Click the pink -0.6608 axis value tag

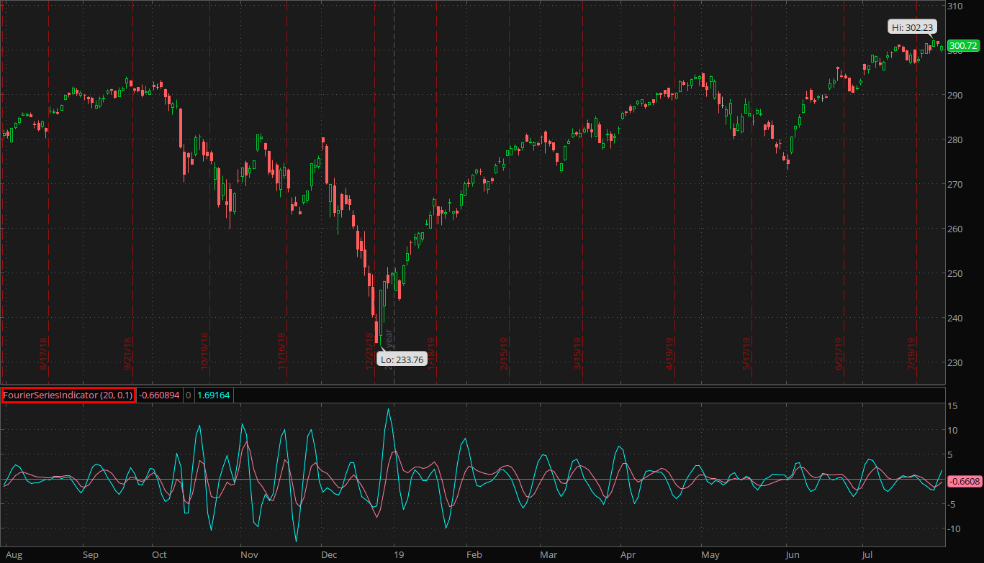(965, 481)
